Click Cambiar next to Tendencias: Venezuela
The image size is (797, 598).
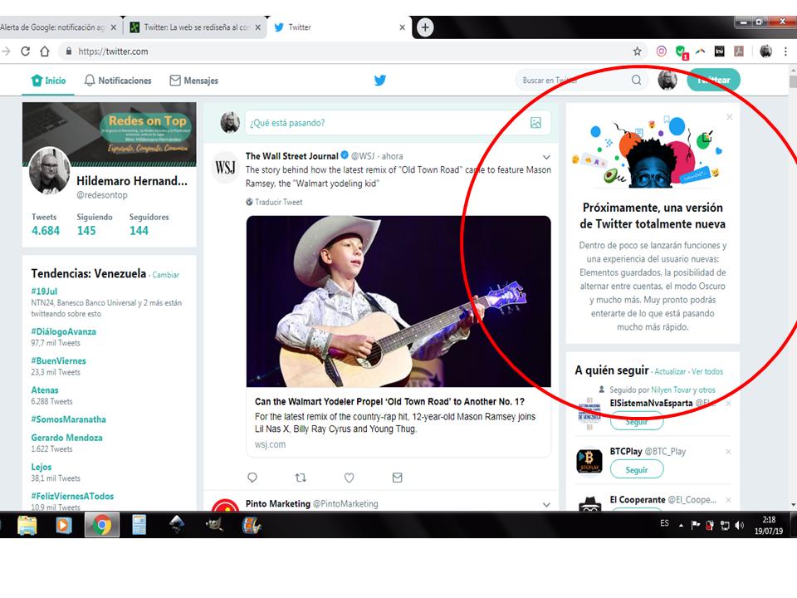point(166,275)
